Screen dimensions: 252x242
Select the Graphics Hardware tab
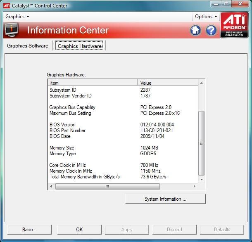(80, 46)
